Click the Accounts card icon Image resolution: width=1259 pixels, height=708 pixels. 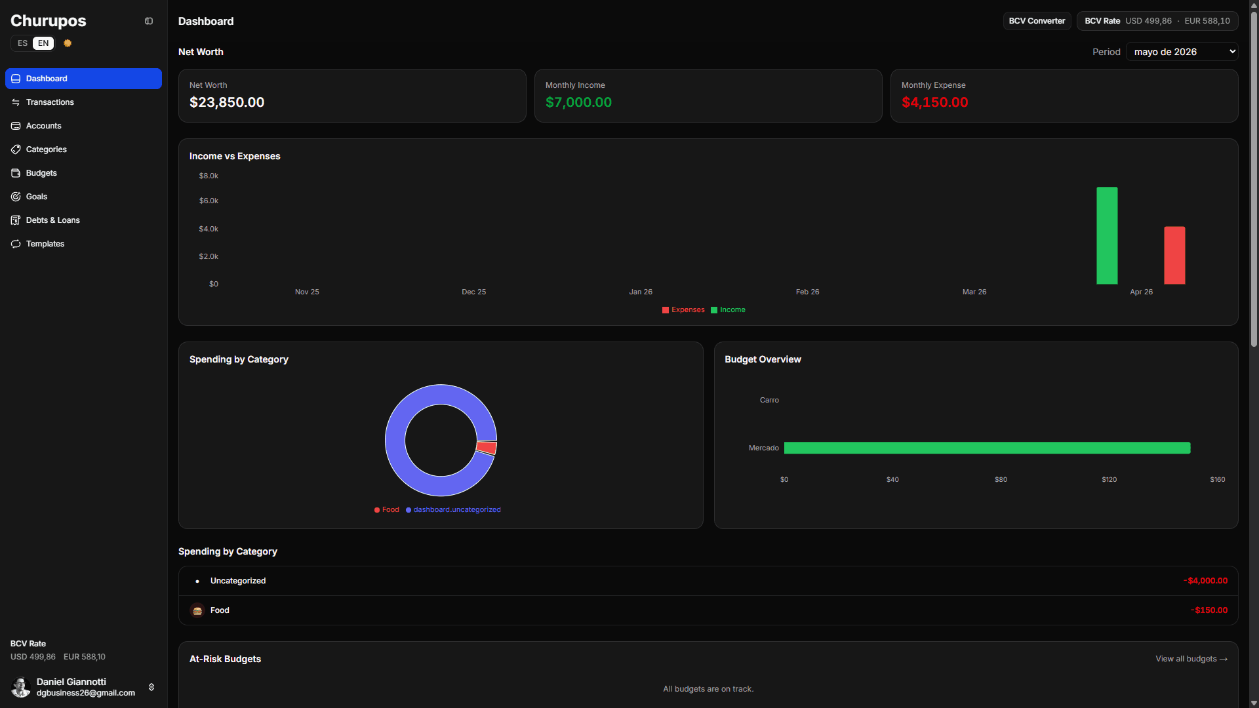click(16, 126)
